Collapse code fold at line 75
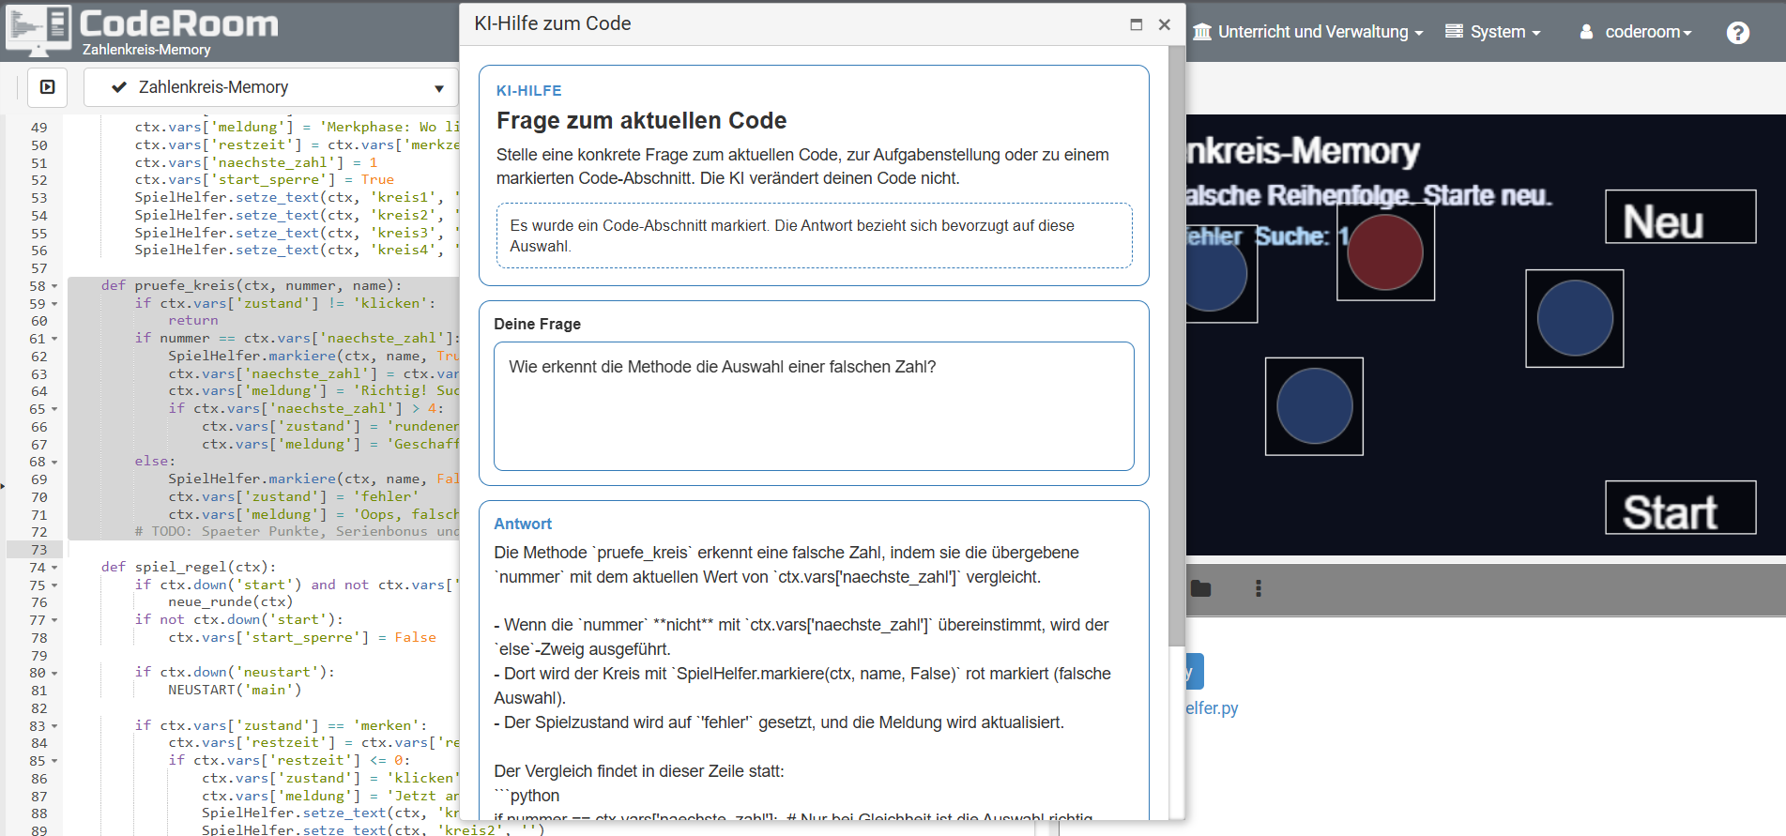This screenshot has height=836, width=1786. point(54,585)
